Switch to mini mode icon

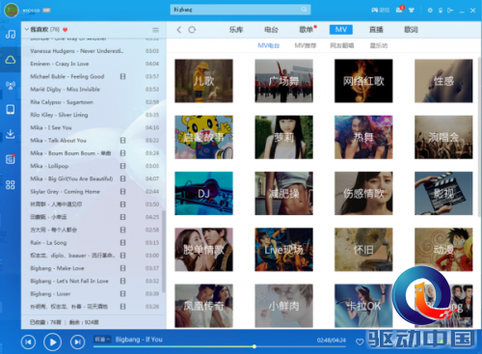point(450,11)
